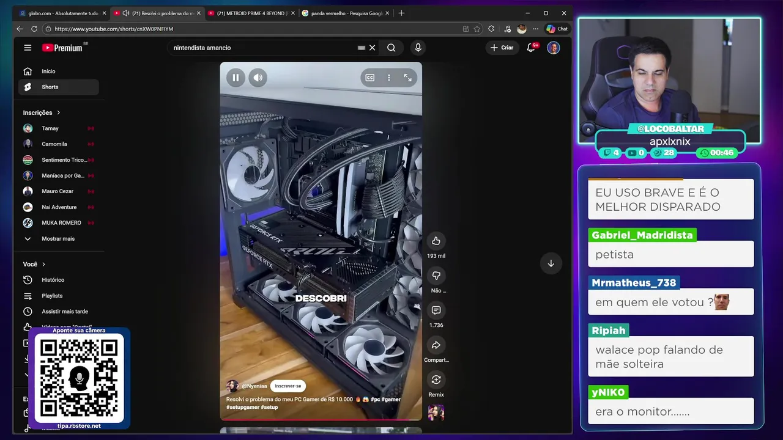Clear the search text with X
This screenshot has width=783, height=440.
point(372,48)
